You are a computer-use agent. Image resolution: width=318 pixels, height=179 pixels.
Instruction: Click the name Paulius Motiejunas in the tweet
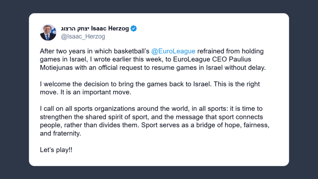point(250,59)
